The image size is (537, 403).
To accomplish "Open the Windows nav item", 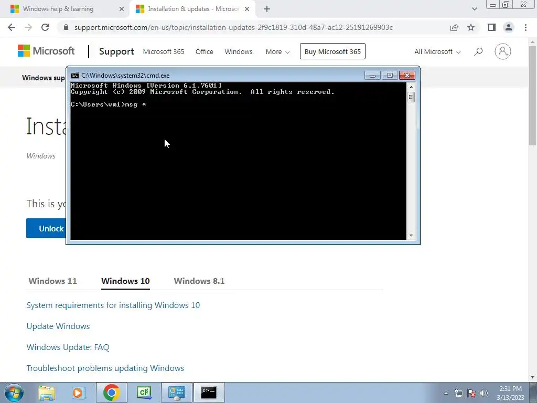I will tap(239, 52).
